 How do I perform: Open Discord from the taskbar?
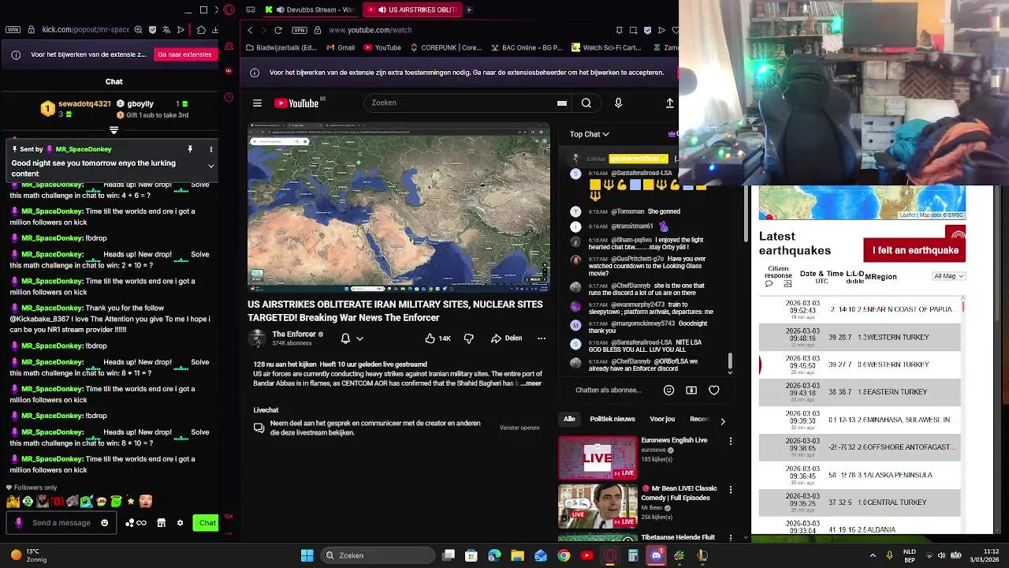coord(656,555)
